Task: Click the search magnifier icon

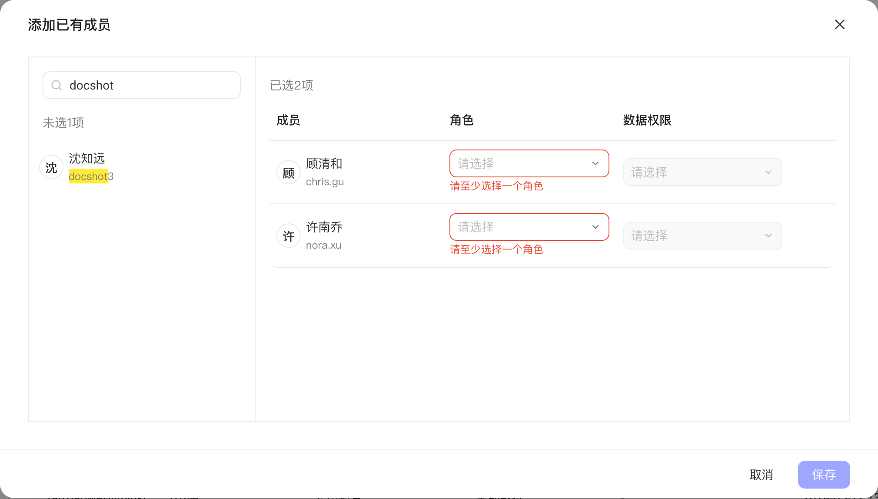Action: pos(57,85)
